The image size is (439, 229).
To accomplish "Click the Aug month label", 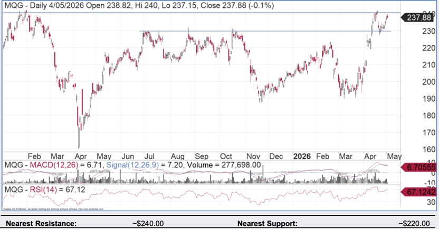I will pos(178,156).
